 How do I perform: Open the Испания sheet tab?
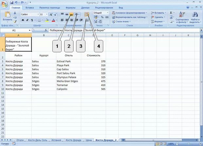[x=56, y=140]
